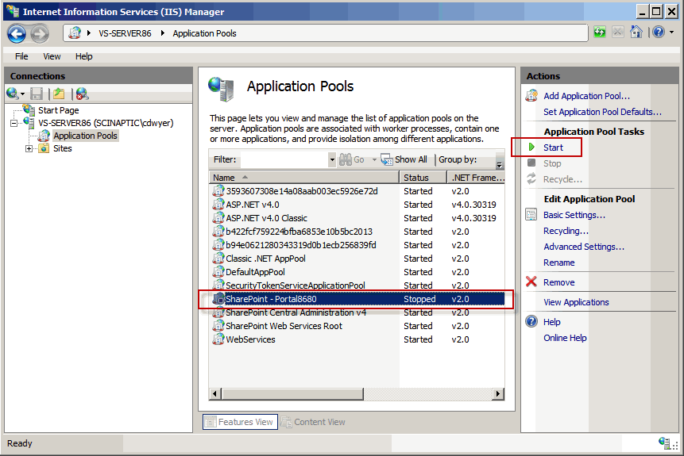Open Online Help link

point(565,338)
